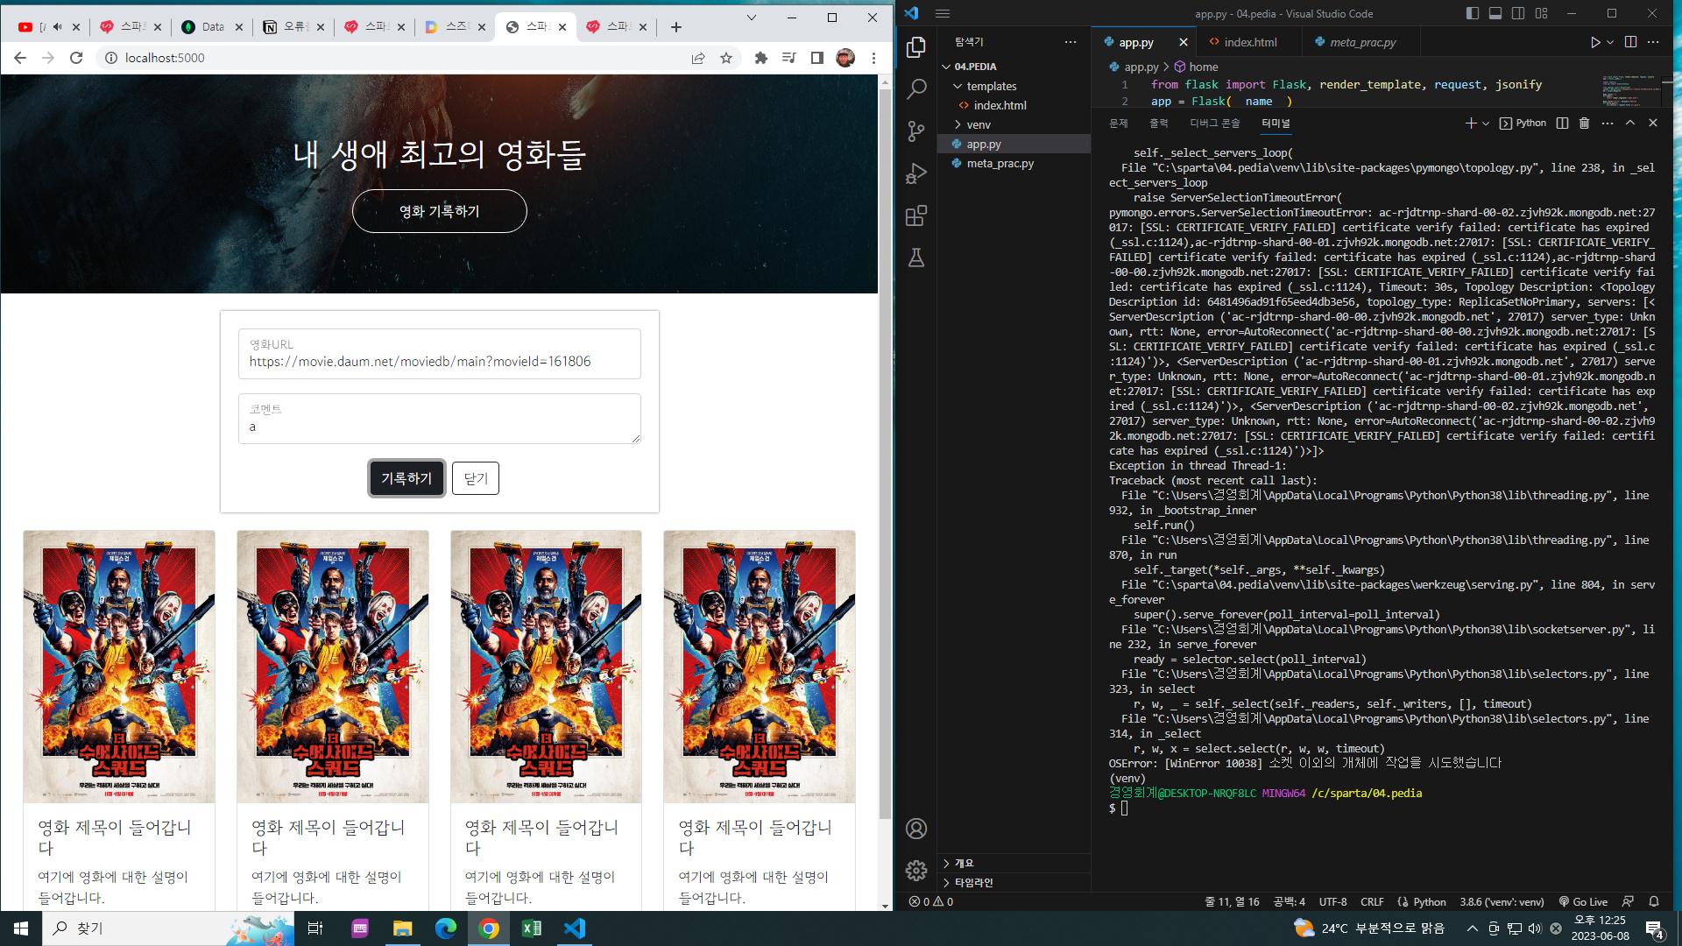The image size is (1682, 946).
Task: Open Chrome side panel icon
Action: 816,58
